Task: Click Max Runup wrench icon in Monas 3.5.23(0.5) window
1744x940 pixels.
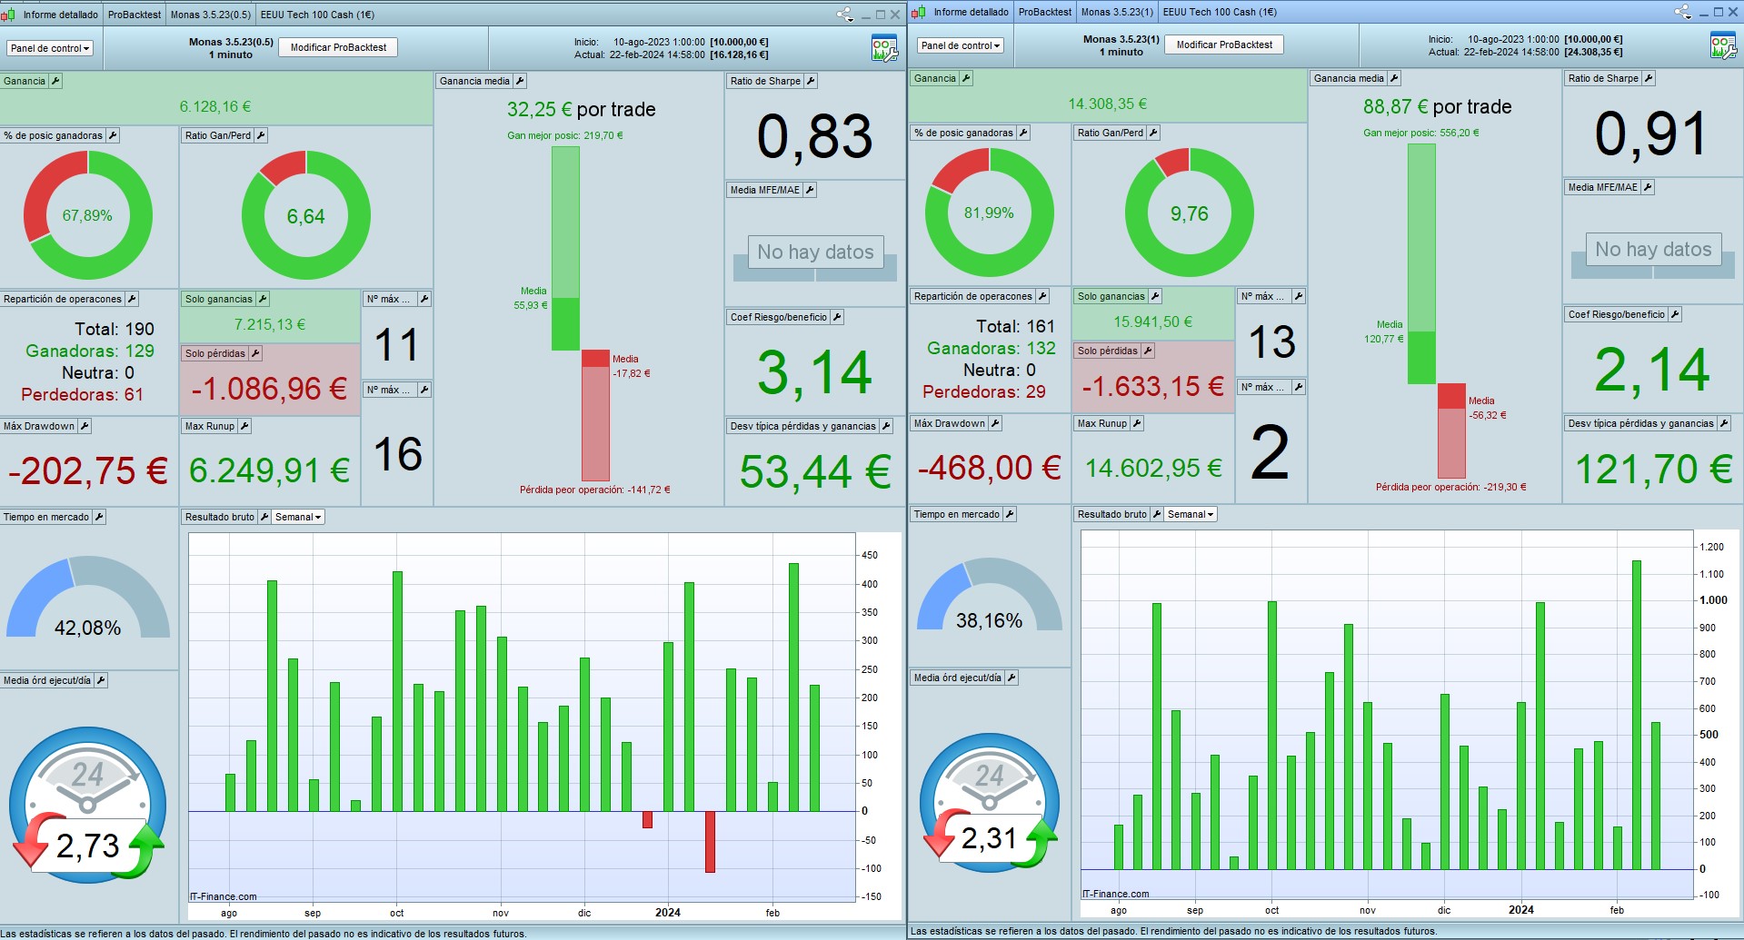Action: point(244,426)
